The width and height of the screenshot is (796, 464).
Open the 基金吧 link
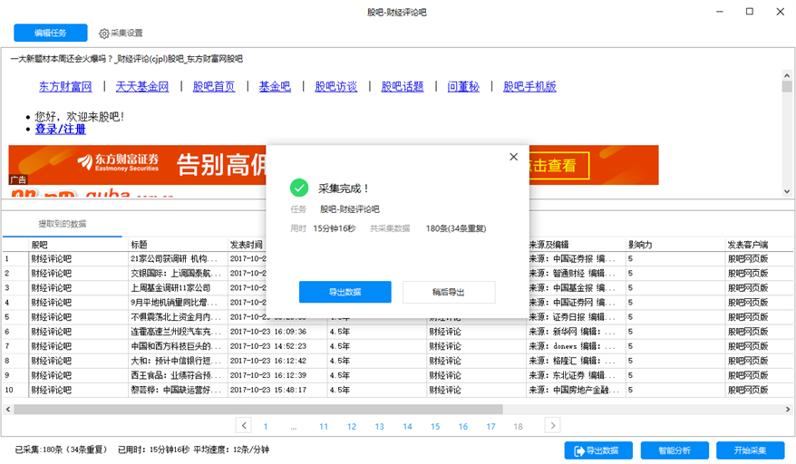275,87
